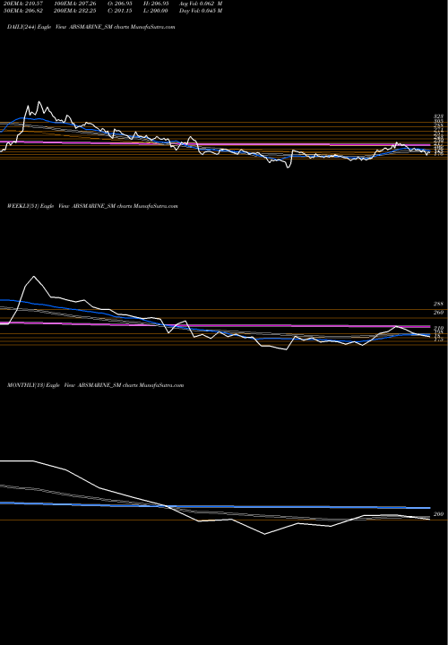Click the 100EMA value in the header

(75, 4)
